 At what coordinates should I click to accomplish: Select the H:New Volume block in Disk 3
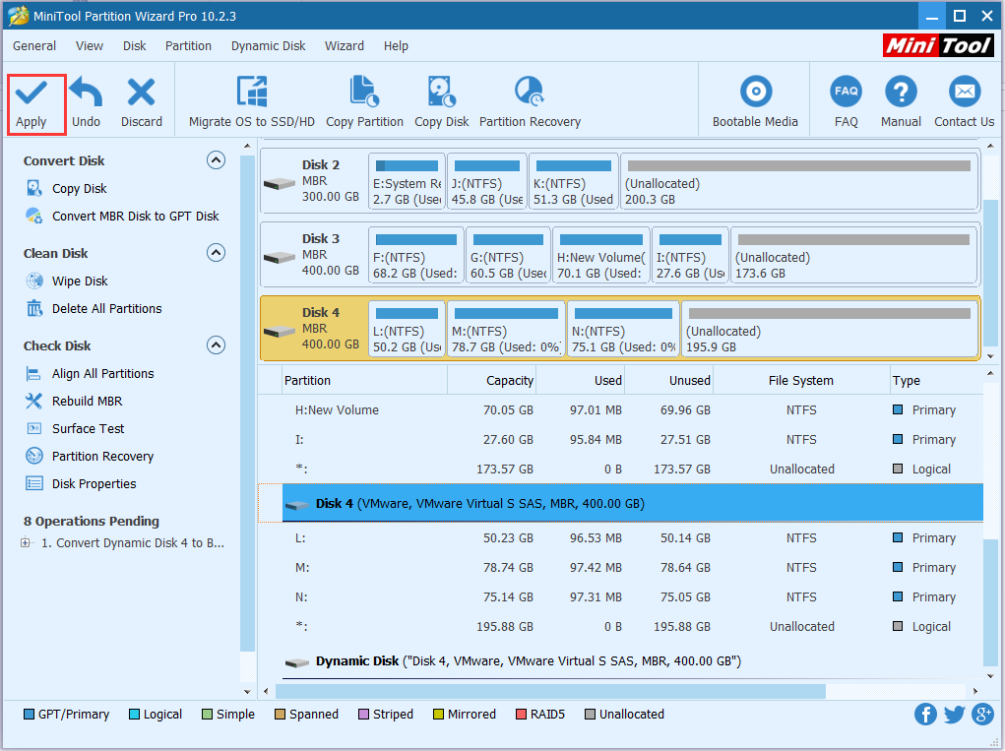click(601, 255)
